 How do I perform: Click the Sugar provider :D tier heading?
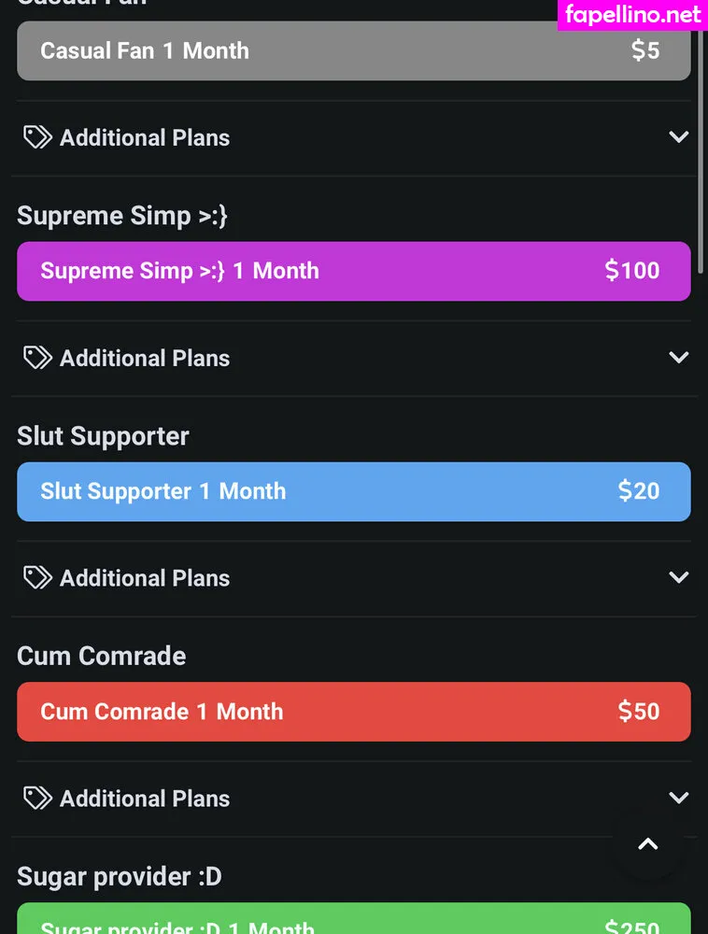[x=120, y=877]
